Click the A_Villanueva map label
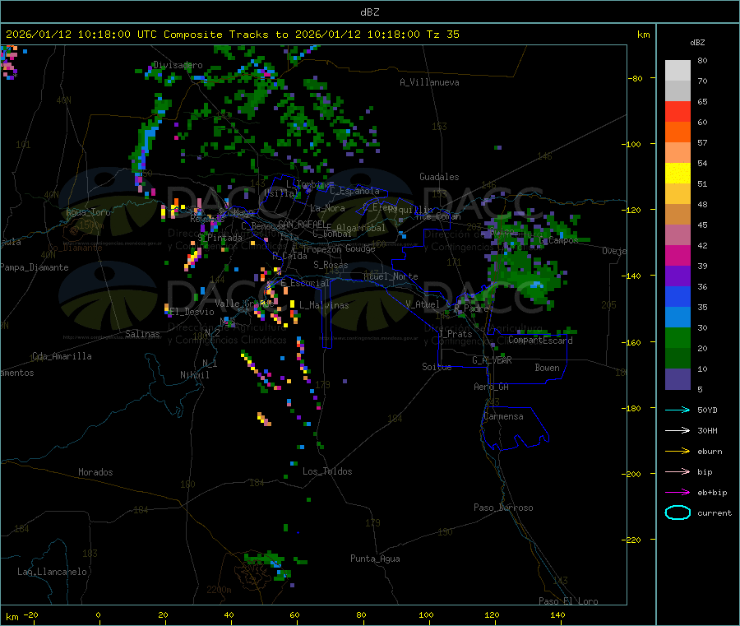The width and height of the screenshot is (740, 626). (429, 82)
